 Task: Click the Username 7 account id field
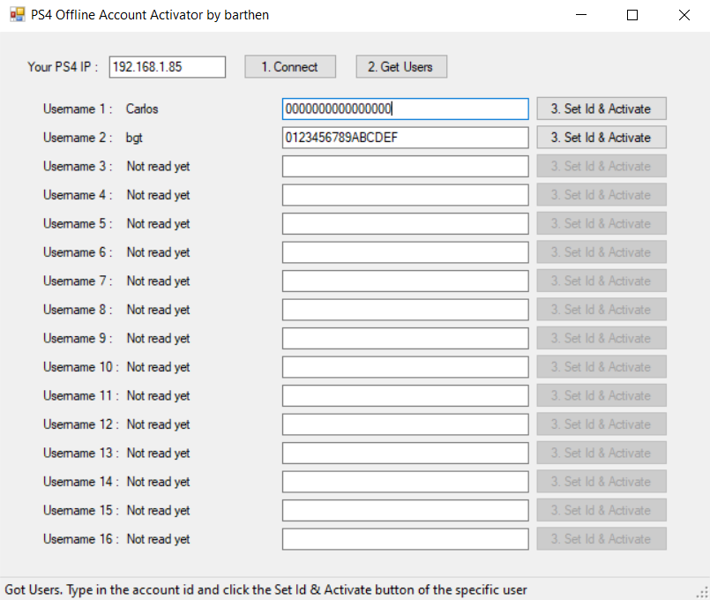pyautogui.click(x=405, y=281)
